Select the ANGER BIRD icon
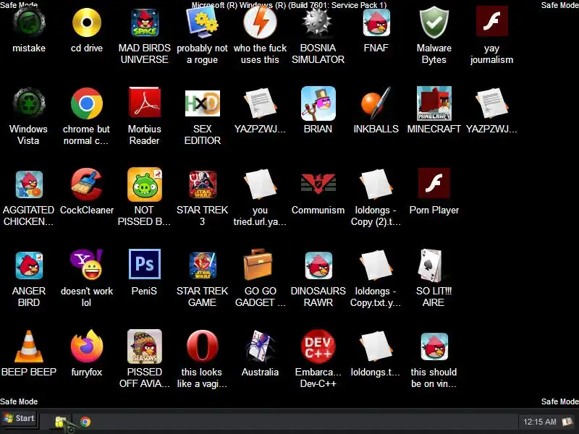 coord(29,265)
